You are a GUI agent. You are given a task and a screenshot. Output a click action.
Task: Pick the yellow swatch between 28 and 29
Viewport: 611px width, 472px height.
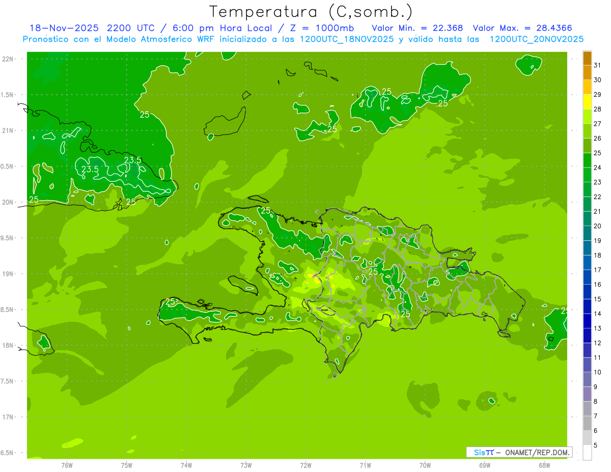pos(587,102)
